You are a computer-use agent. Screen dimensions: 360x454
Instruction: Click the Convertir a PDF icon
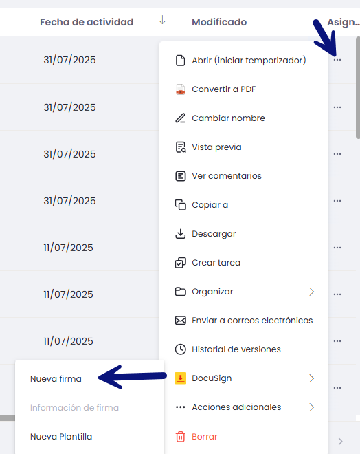[181, 89]
